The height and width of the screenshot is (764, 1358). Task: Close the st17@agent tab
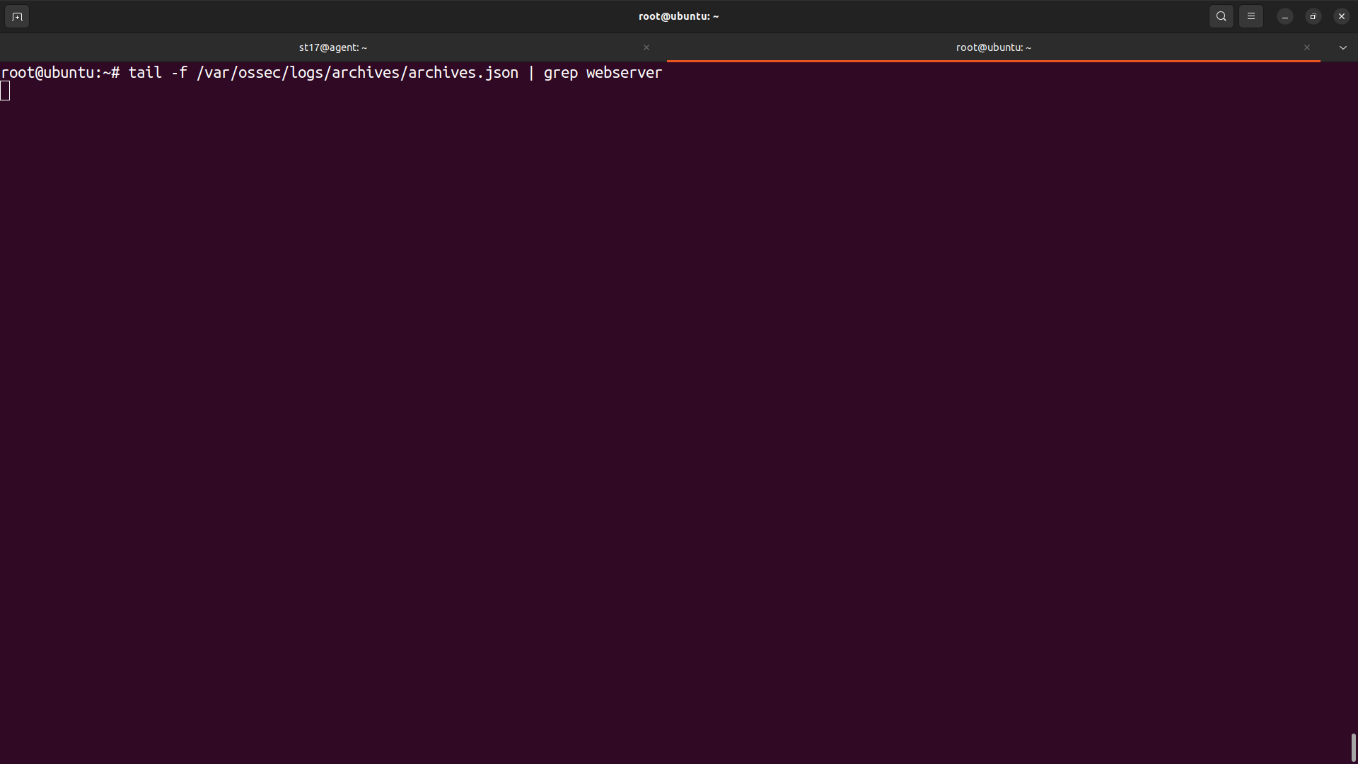(646, 47)
